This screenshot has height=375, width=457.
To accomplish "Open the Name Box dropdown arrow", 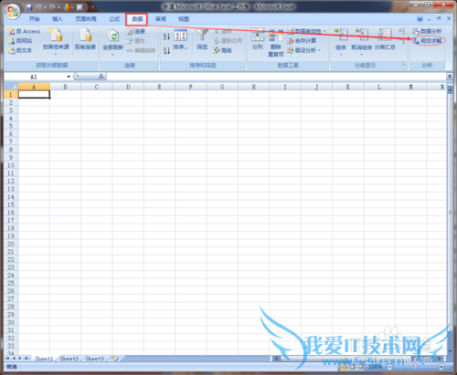I will point(69,77).
